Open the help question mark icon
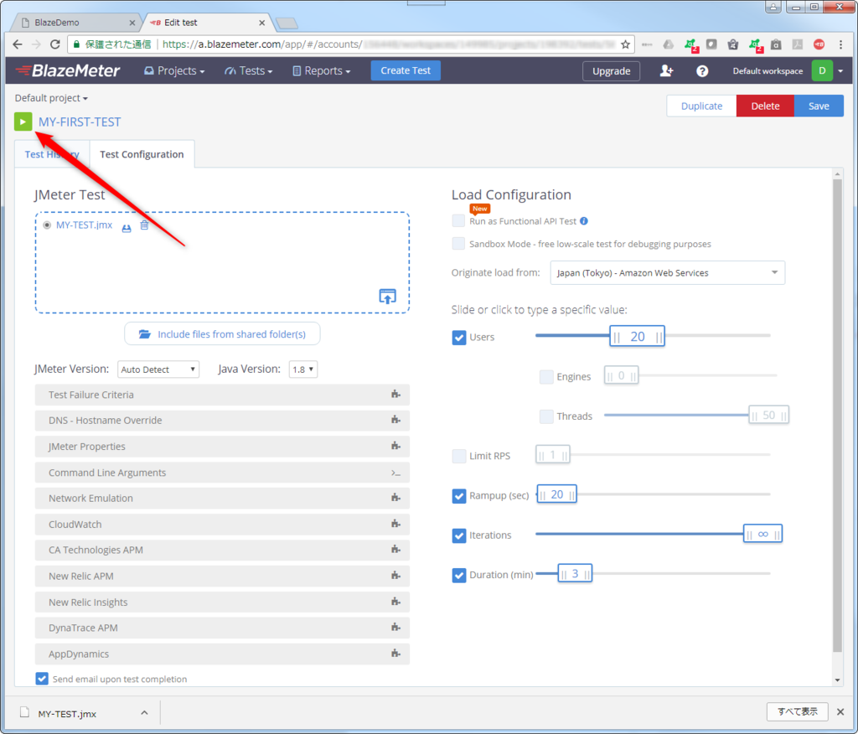This screenshot has height=734, width=858. pos(702,71)
